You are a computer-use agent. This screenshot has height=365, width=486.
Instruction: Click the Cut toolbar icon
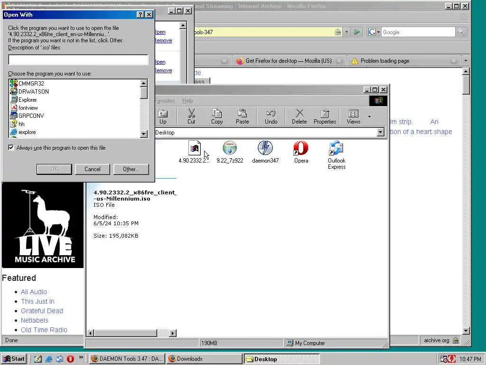coord(191,116)
